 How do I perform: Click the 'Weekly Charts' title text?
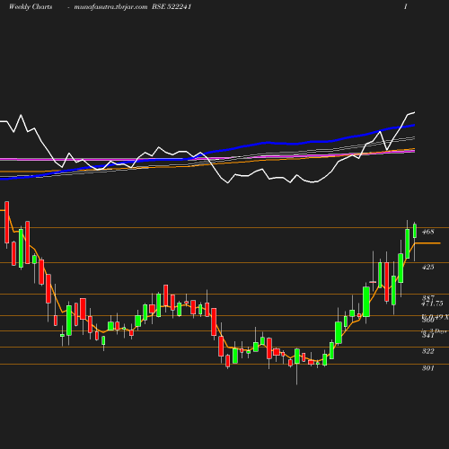click(31, 7)
